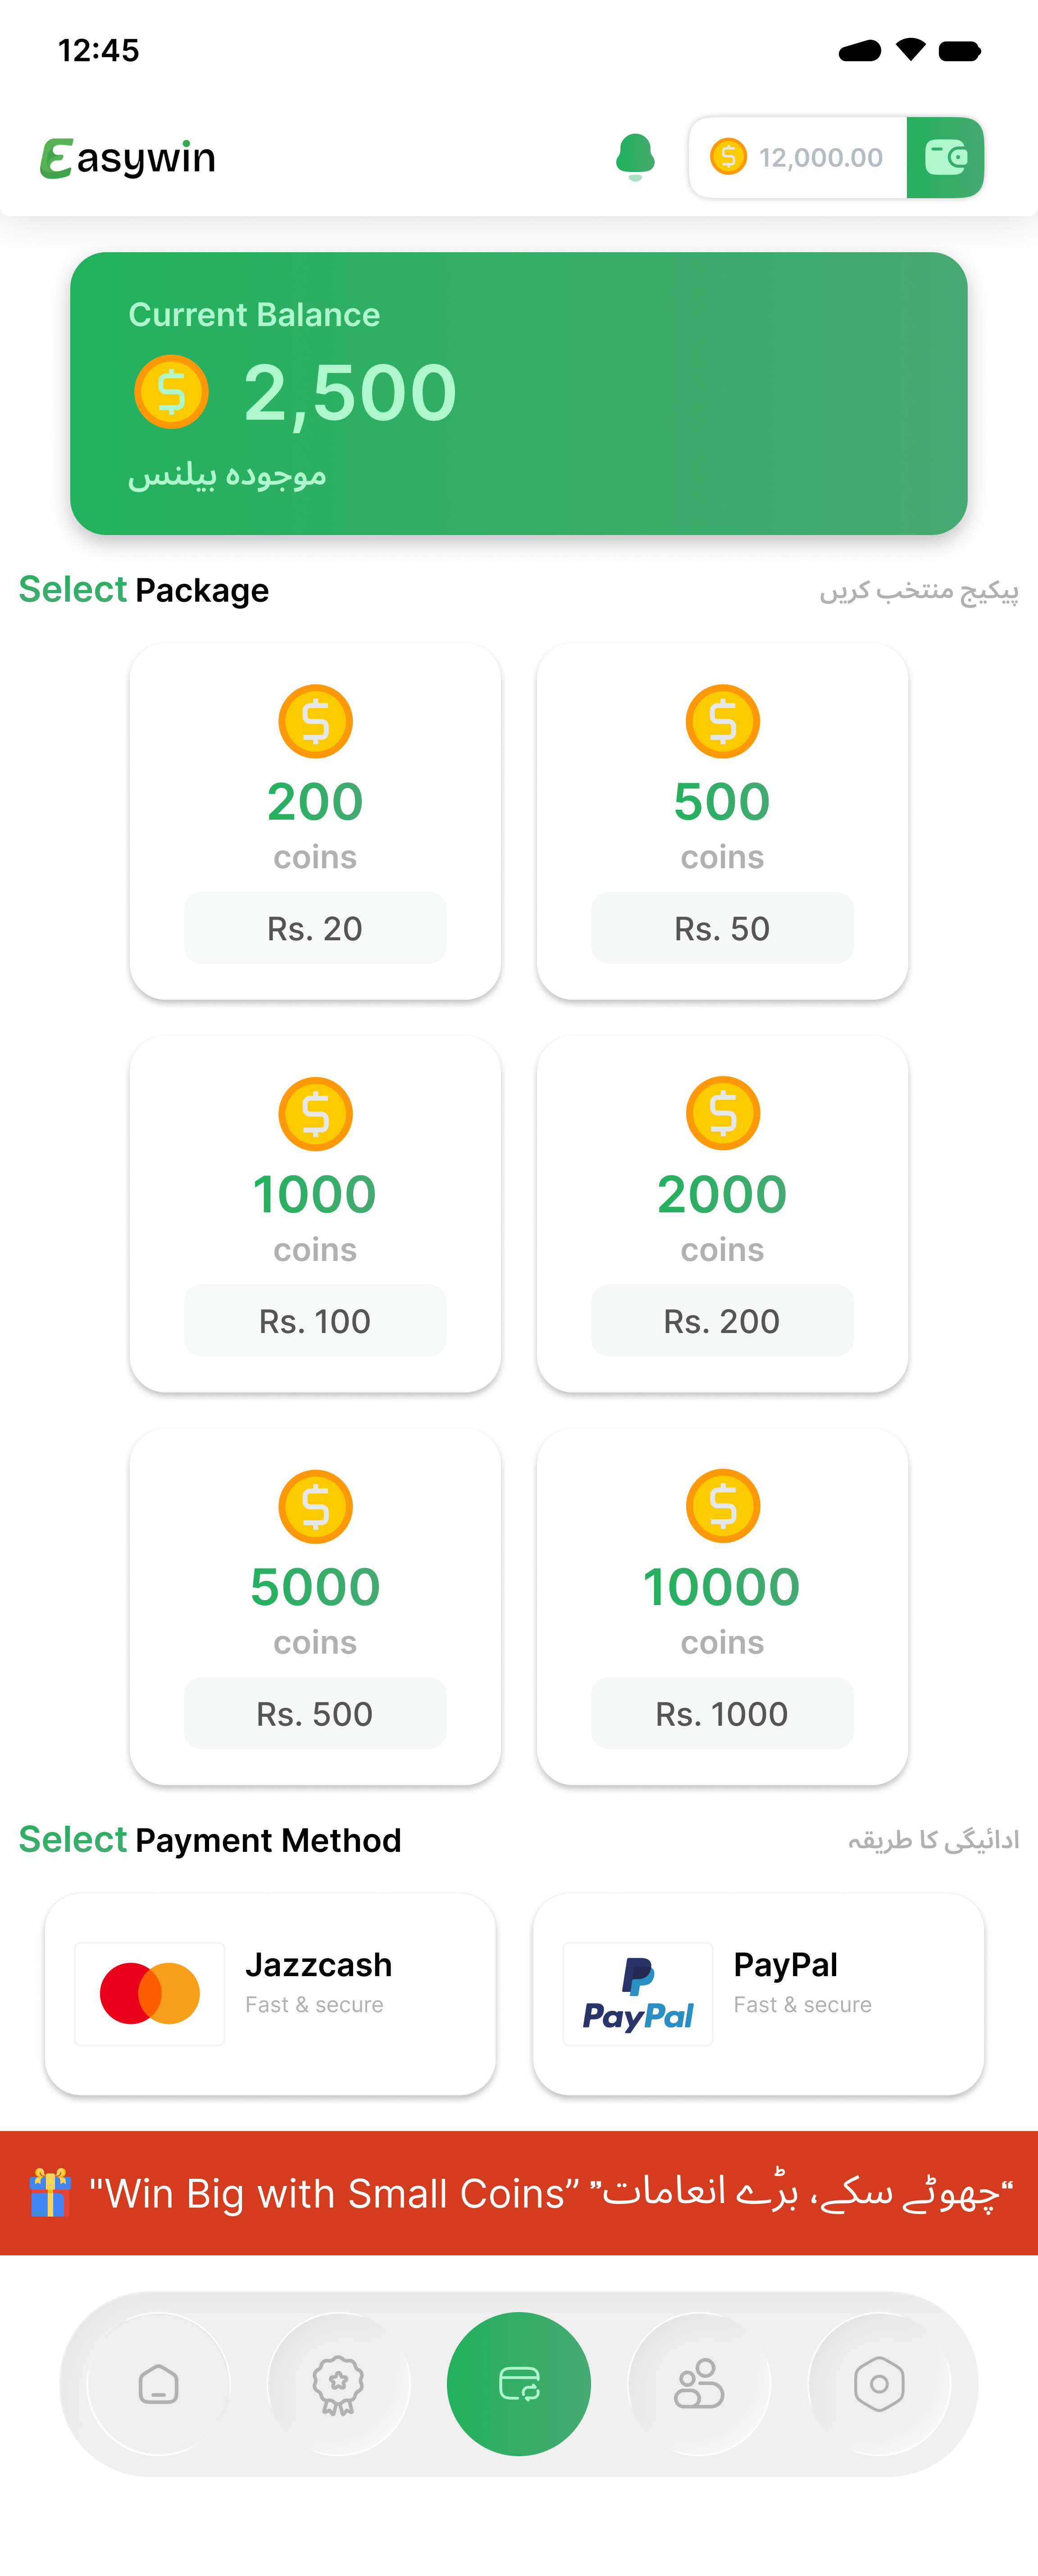Tap the gift icon on promo banner
The image size is (1038, 2576).
coord(50,2193)
